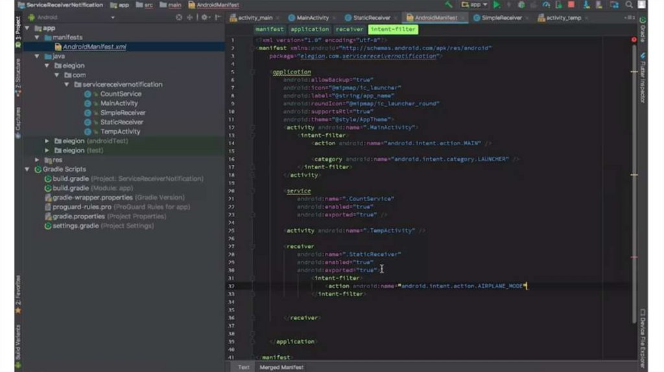Screen dimensions: 664x372
Task: Open the Profiler gauge icon in toolbar
Action: [x=547, y=5]
